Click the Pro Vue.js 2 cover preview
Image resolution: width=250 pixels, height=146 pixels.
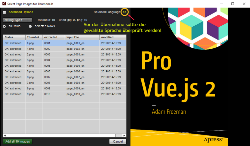(x=179, y=77)
